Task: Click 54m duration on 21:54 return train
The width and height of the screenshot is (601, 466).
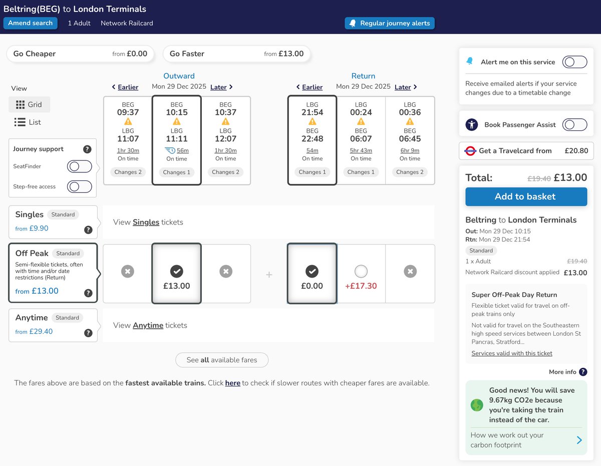Action: 312,151
